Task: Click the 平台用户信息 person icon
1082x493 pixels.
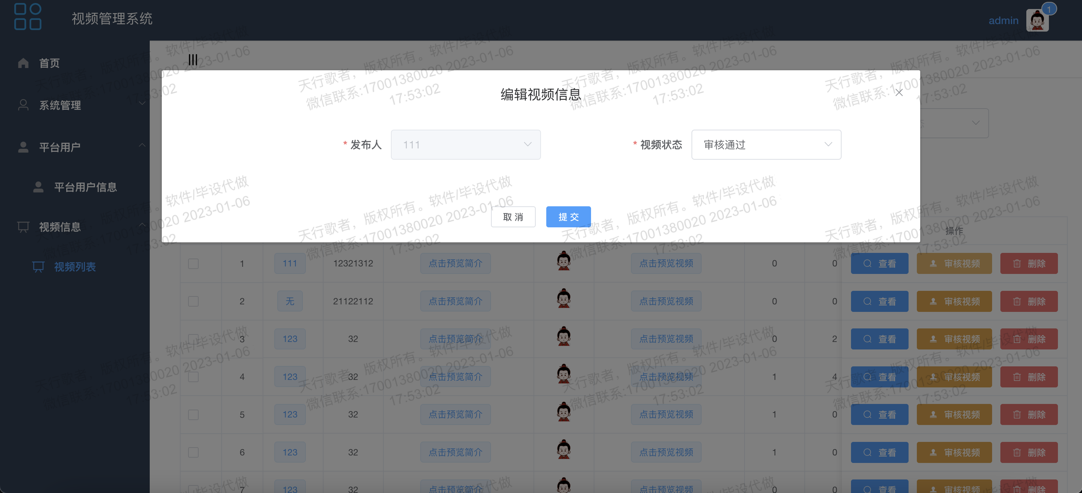Action: coord(38,187)
